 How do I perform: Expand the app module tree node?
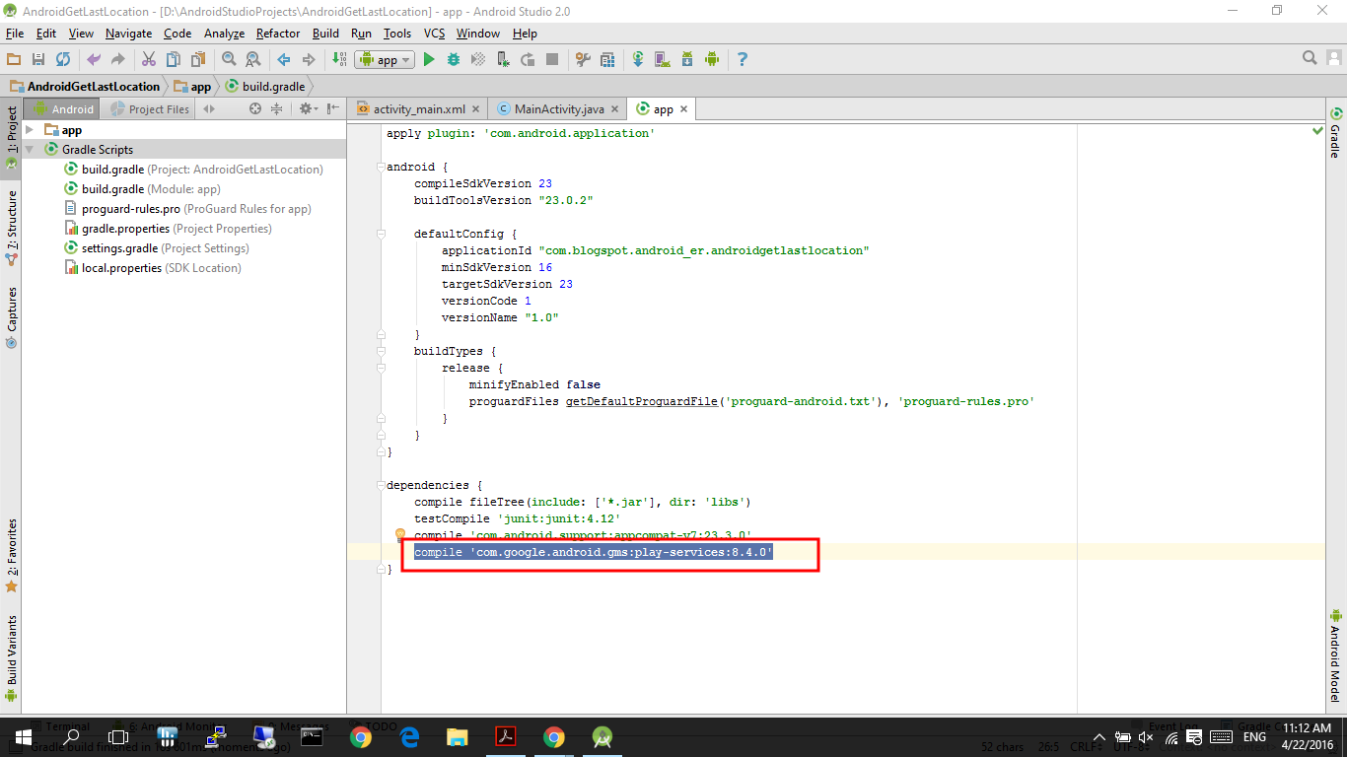30,130
